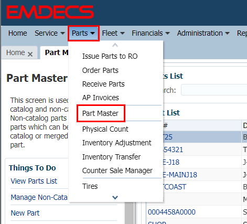247x224 pixels.
Task: Select Counter Sale Manager
Action: tap(117, 170)
